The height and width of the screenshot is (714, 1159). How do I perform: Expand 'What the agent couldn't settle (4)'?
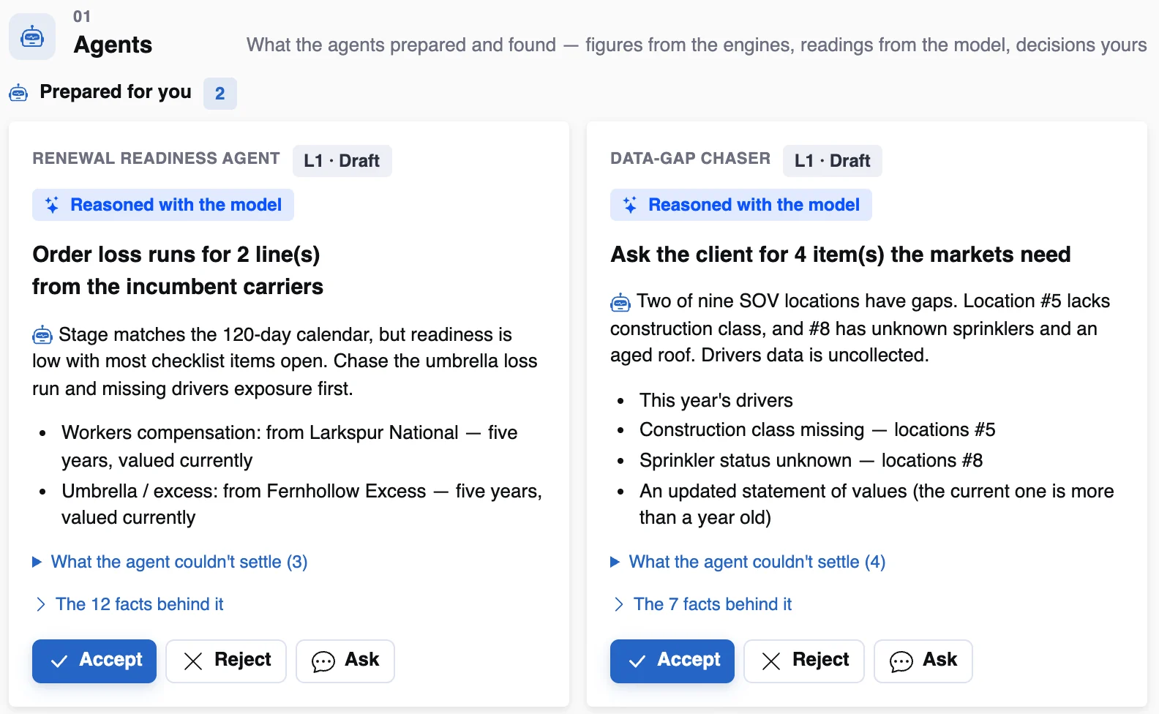coord(748,562)
